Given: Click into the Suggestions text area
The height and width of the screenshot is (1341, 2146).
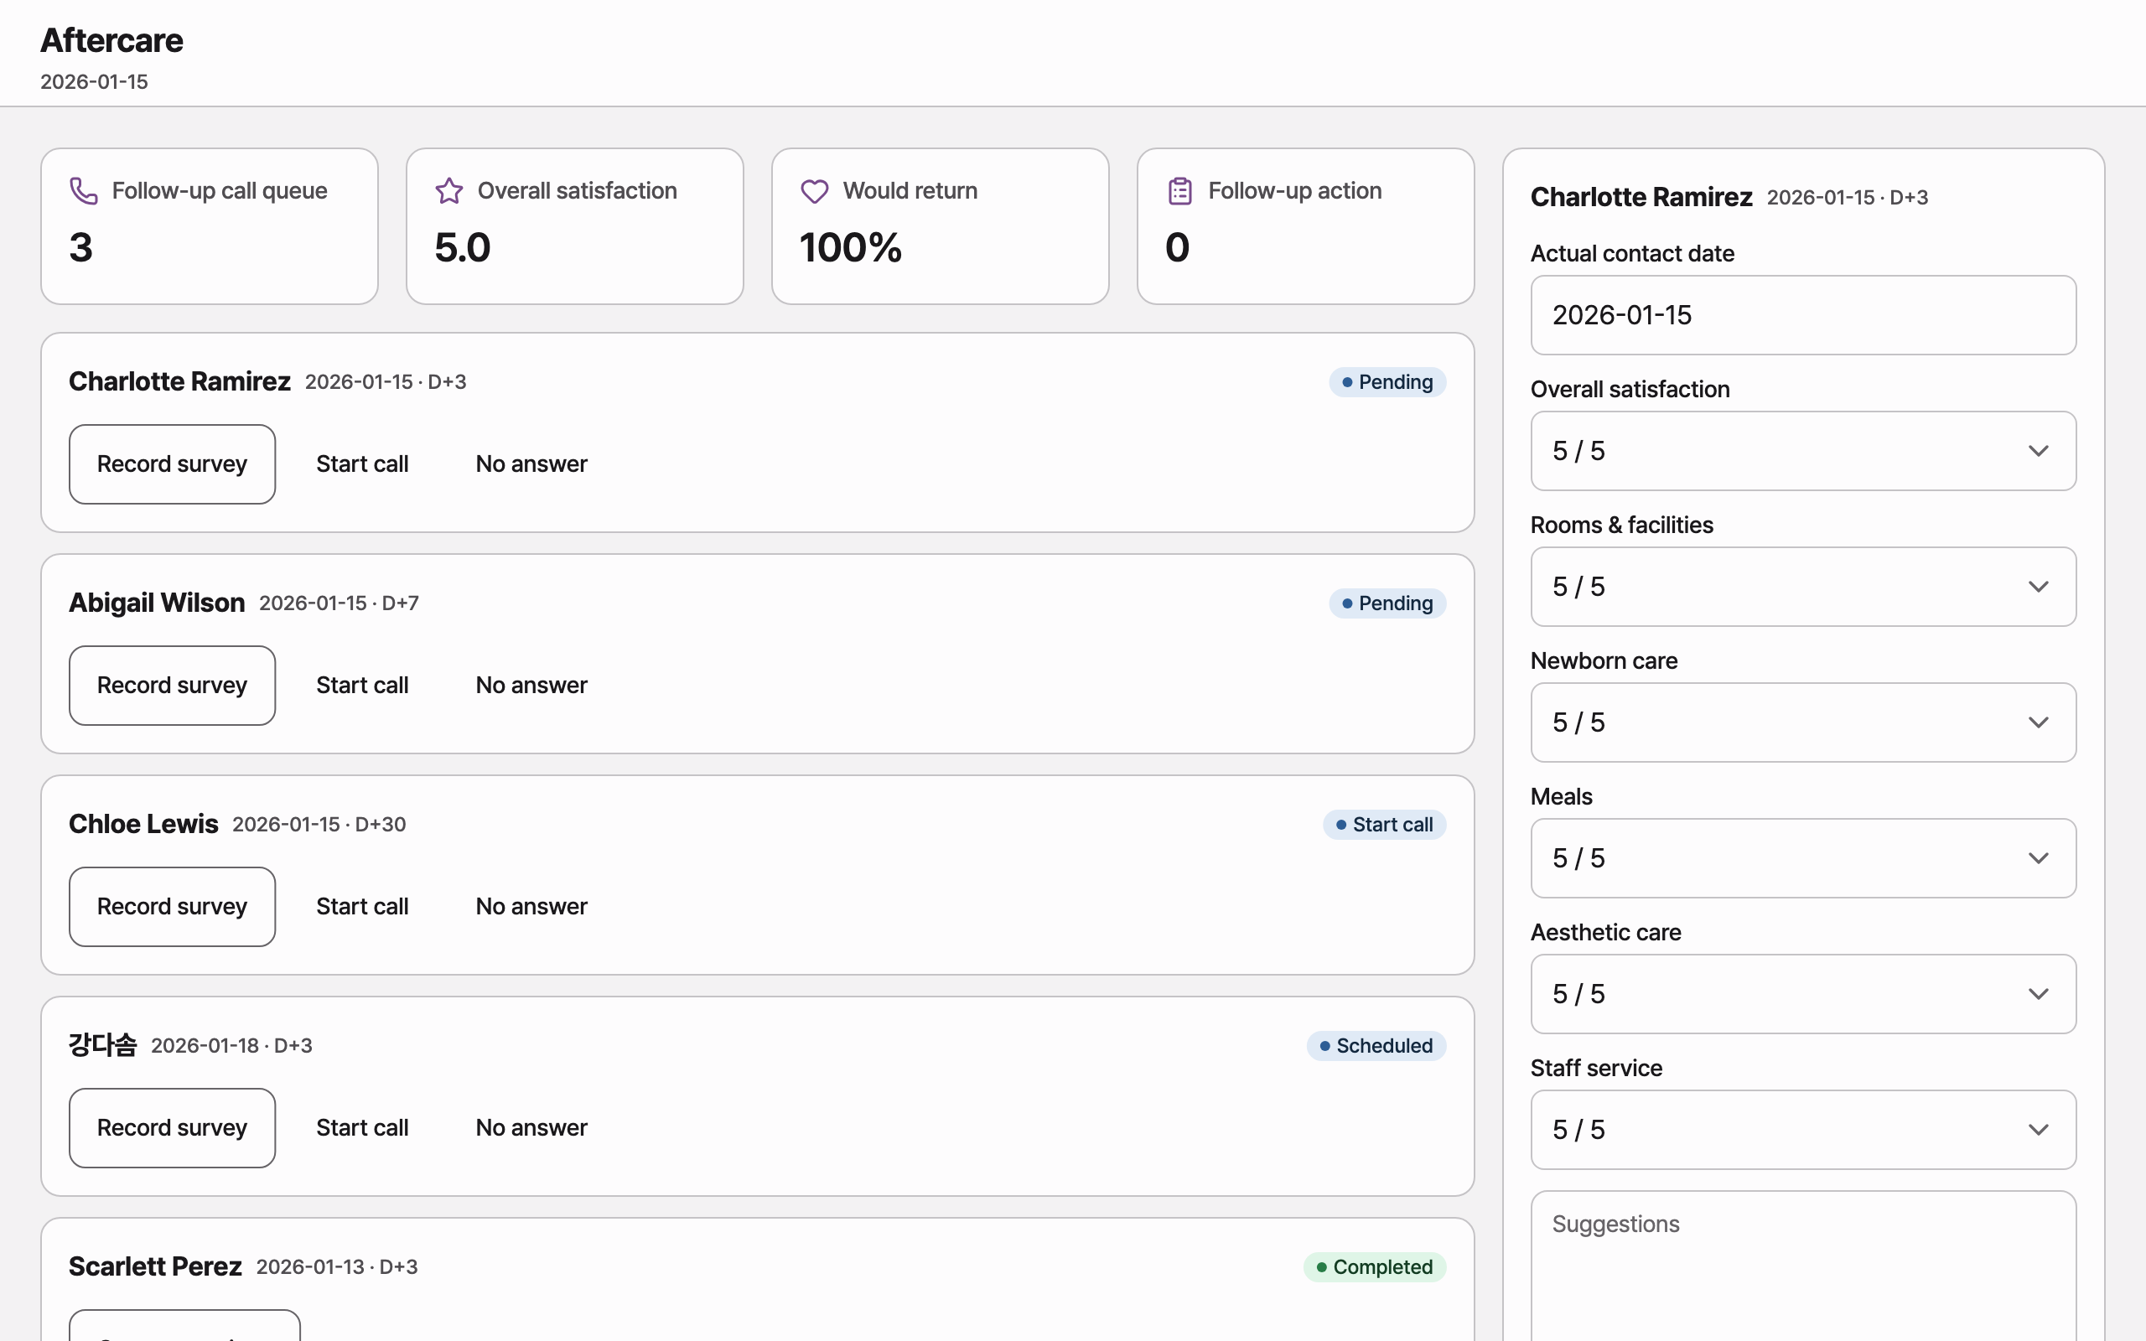Looking at the screenshot, I should pos(1803,1266).
